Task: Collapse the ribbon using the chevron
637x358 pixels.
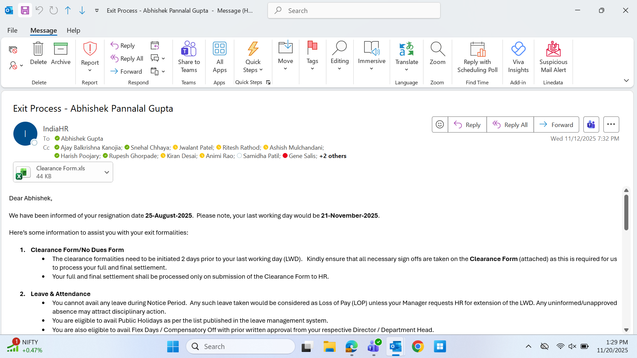Action: [626, 81]
